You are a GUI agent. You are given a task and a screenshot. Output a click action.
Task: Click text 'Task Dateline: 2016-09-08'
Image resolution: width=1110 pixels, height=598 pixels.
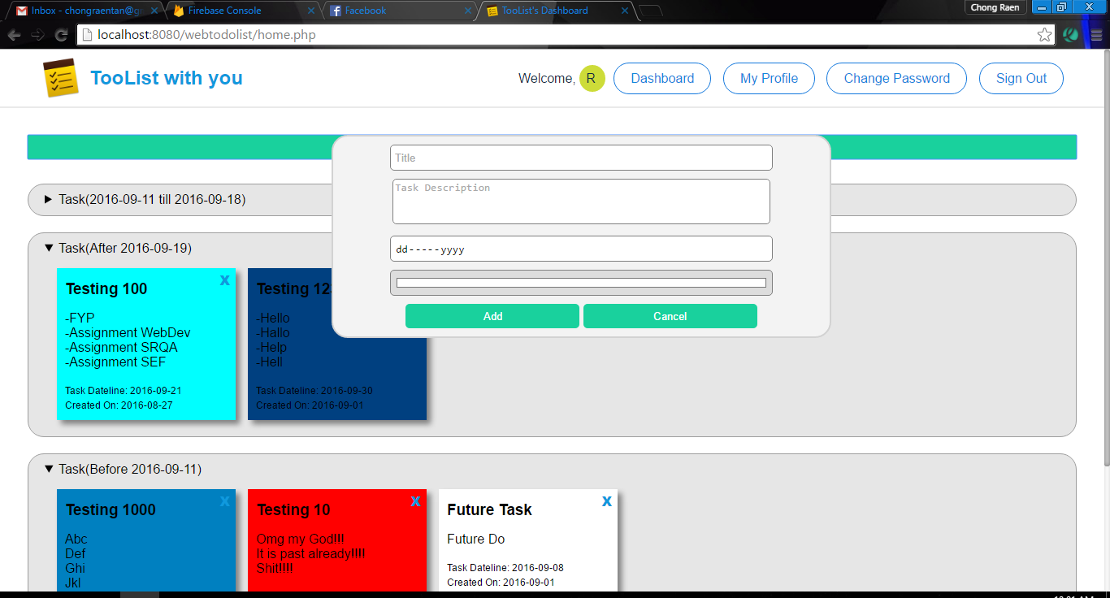tap(505, 568)
